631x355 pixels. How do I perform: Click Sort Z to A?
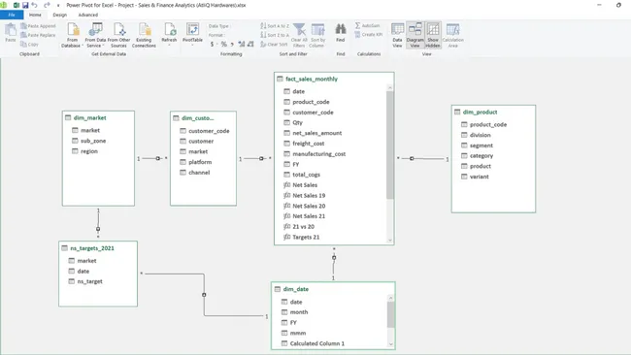275,35
